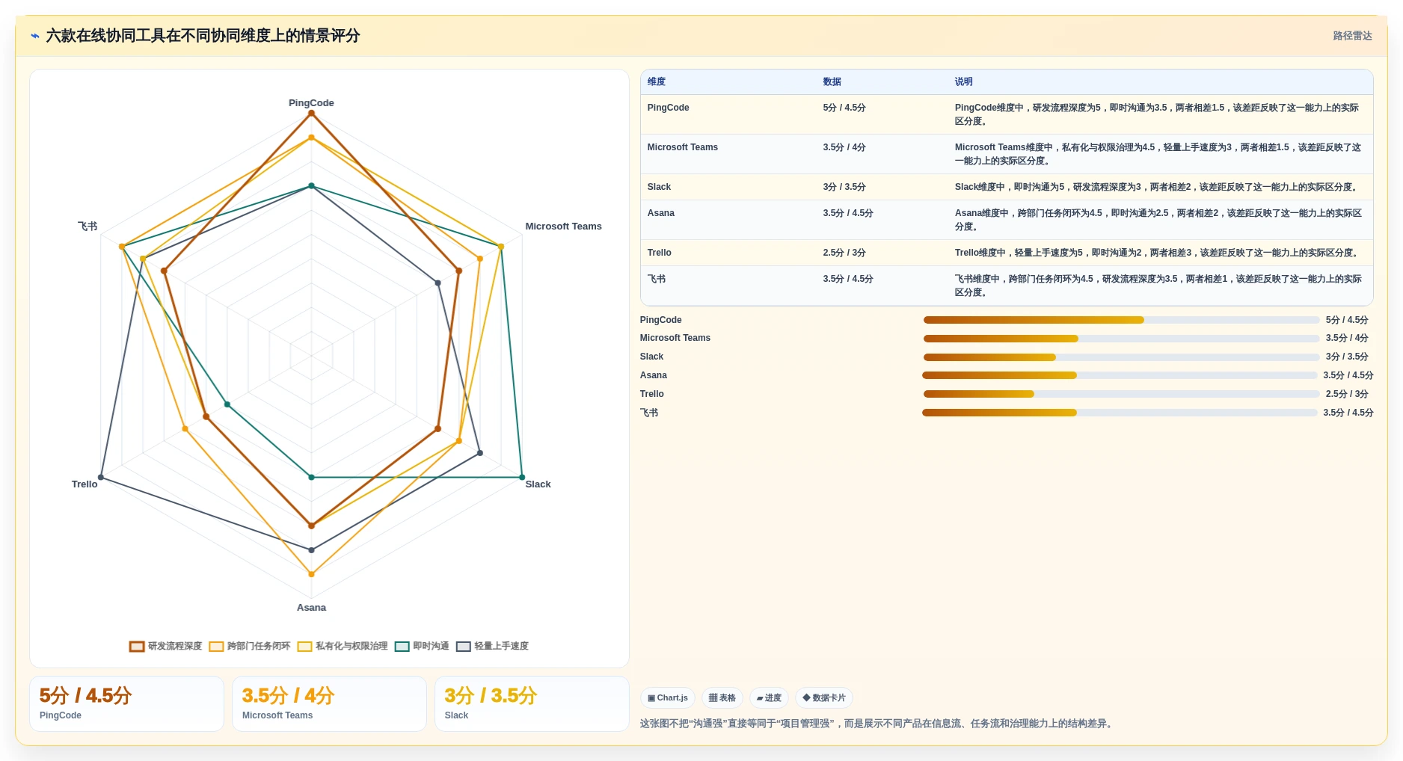Screen dimensions: 1403x761
Task: Click the 路径雷达 label in header
Action: coord(1352,36)
